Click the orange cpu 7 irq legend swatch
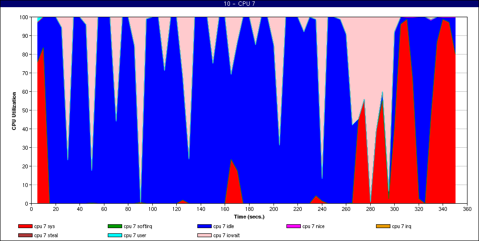The width and height of the screenshot is (479, 241). pos(383,226)
